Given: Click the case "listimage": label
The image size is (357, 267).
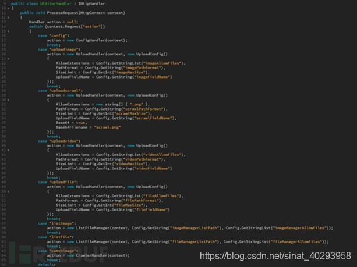Looking at the screenshot, I should [57, 223].
